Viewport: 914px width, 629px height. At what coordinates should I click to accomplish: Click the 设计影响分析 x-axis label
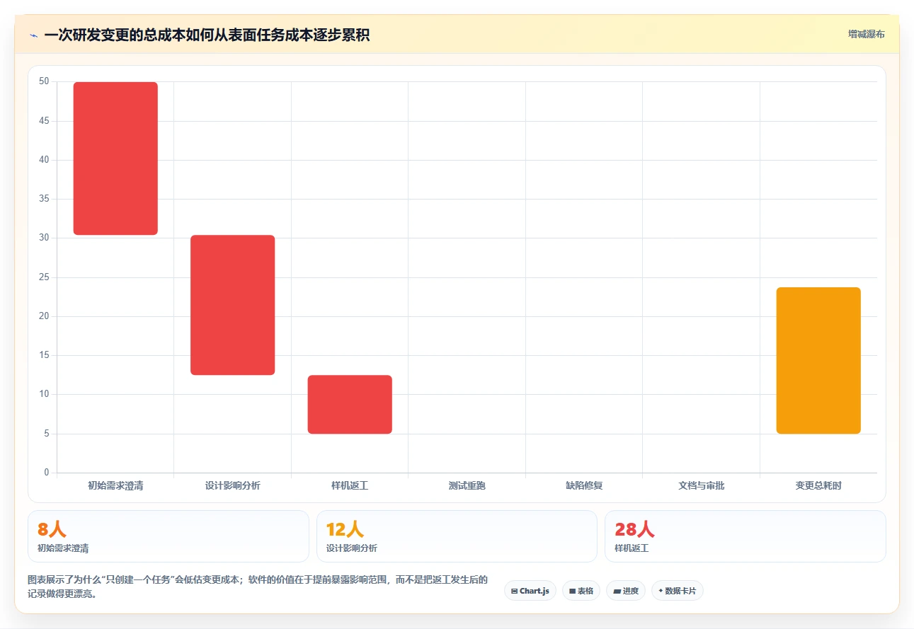point(233,486)
